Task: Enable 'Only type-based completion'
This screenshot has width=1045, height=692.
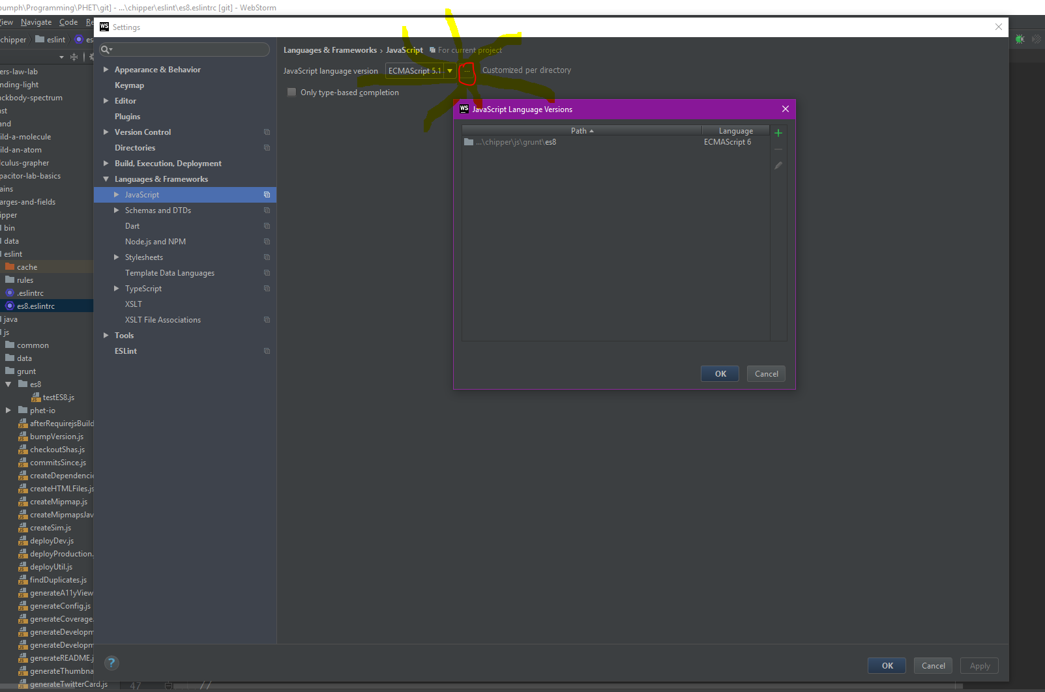Action: click(x=291, y=92)
